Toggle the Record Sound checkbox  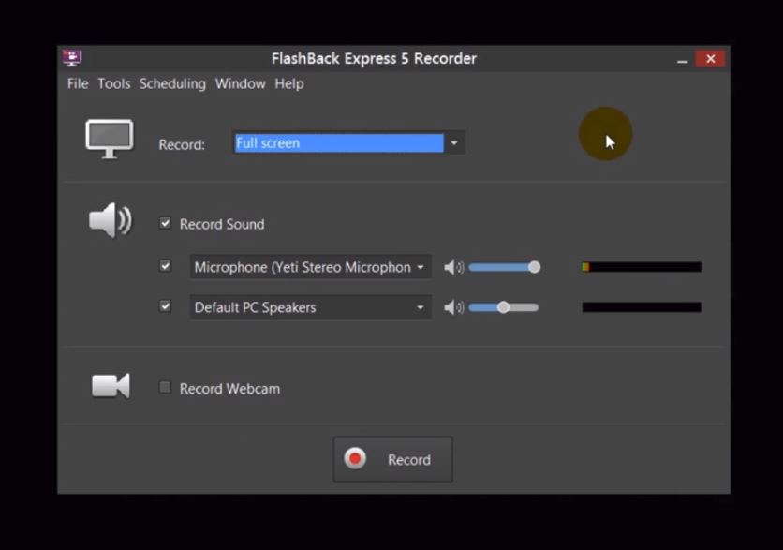coord(165,223)
